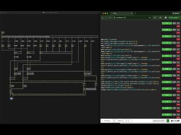Remove the slide pattern with its x button
This screenshot has height=135, width=181.
(x=178, y=114)
